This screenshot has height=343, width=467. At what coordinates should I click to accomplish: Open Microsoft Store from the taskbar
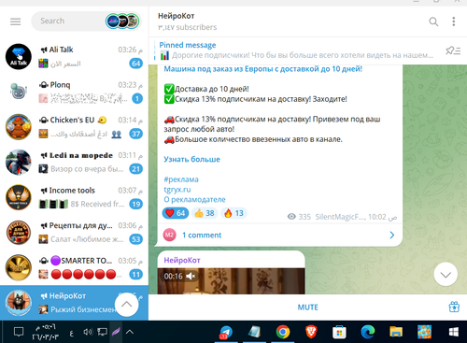pos(339,333)
